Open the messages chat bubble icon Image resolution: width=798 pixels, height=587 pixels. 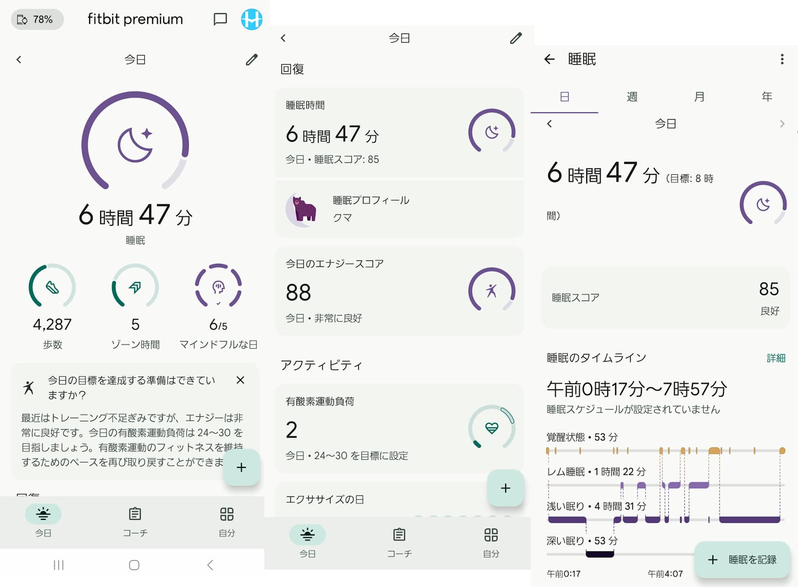(x=220, y=20)
